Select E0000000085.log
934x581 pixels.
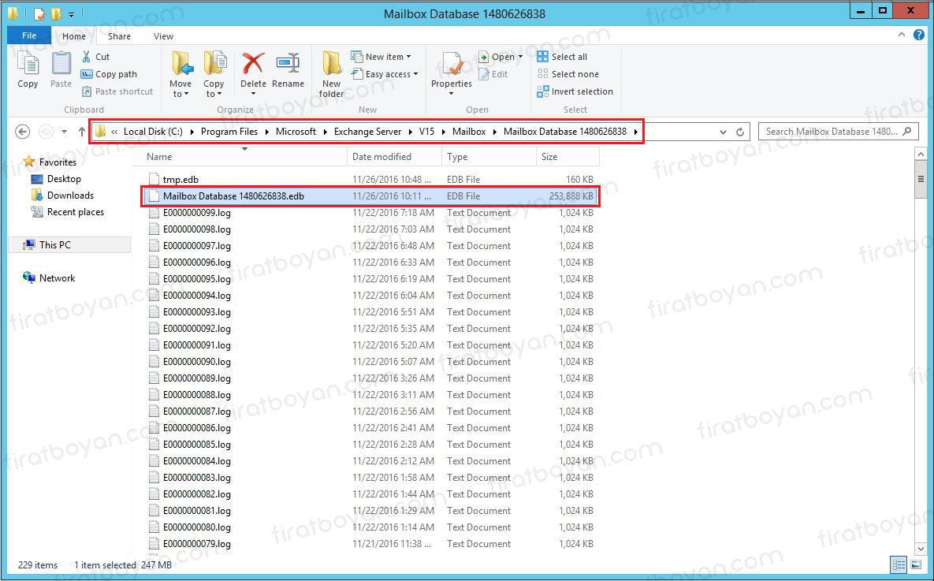[x=370, y=445]
